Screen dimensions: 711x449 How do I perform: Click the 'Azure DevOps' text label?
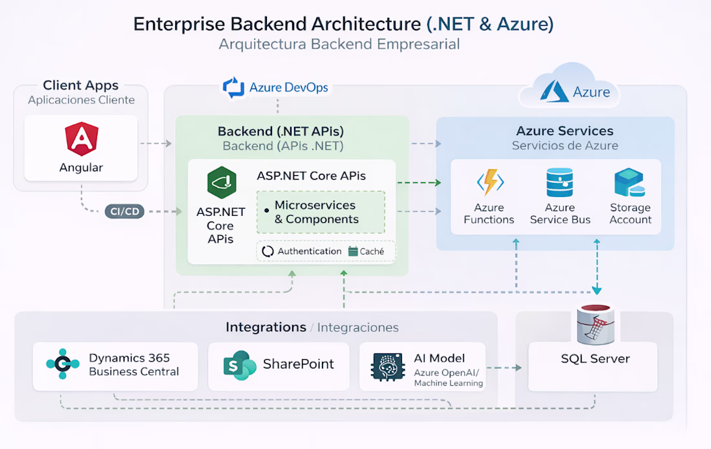(x=289, y=87)
